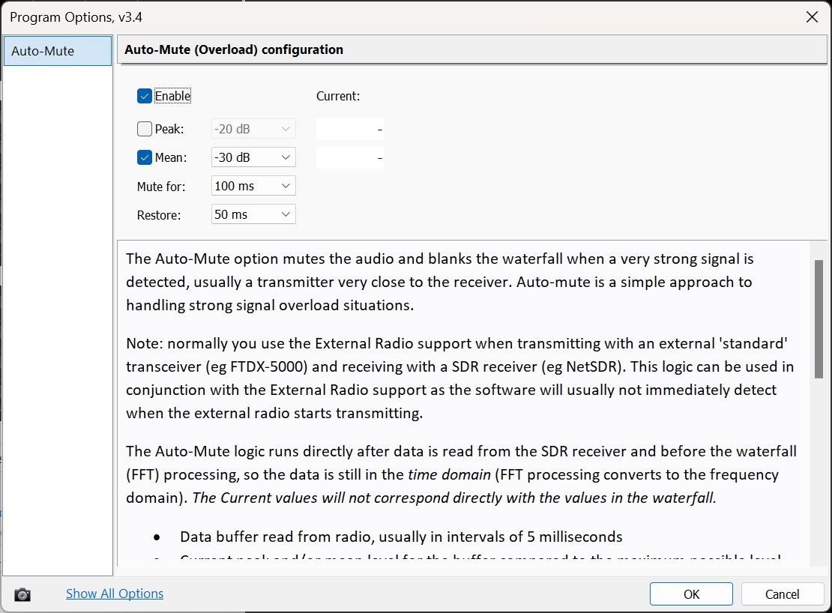Close the Program Options dialog
The image size is (832, 613).
point(811,17)
